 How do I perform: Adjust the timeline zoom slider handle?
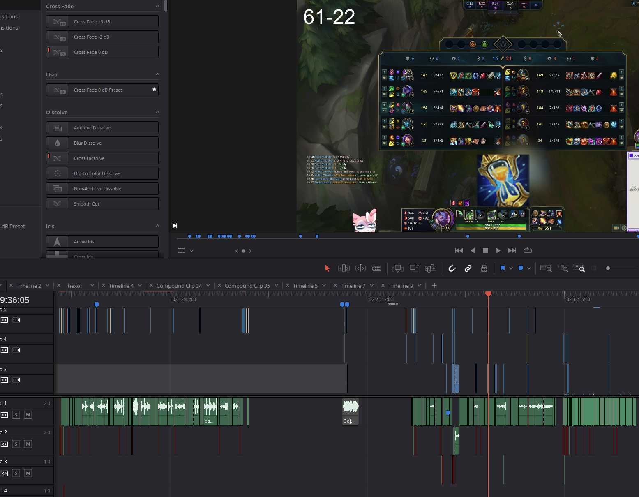click(x=608, y=268)
